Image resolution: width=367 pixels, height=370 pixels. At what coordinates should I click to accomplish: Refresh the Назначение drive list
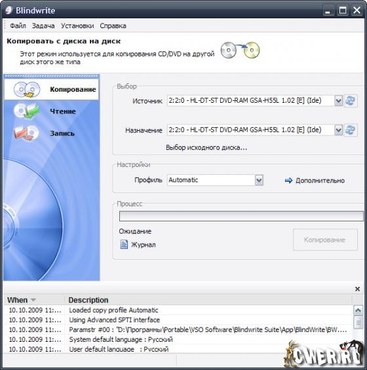coord(351,130)
